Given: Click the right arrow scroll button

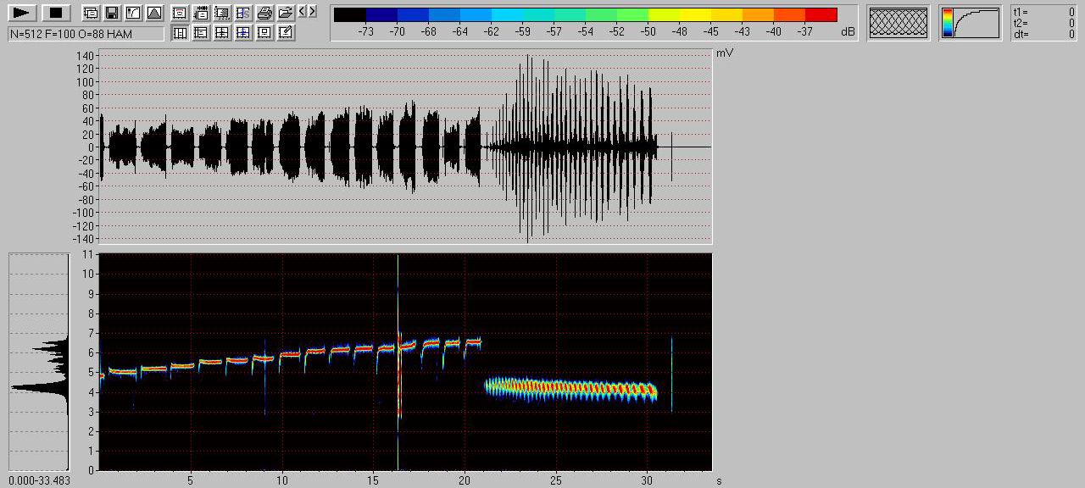Looking at the screenshot, I should click(x=313, y=11).
